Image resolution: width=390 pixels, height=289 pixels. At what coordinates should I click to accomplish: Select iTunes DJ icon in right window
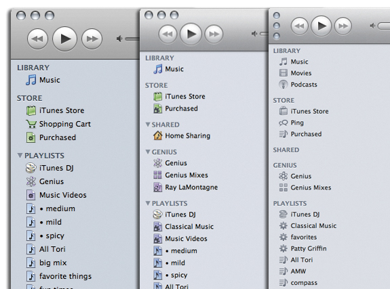point(284,214)
